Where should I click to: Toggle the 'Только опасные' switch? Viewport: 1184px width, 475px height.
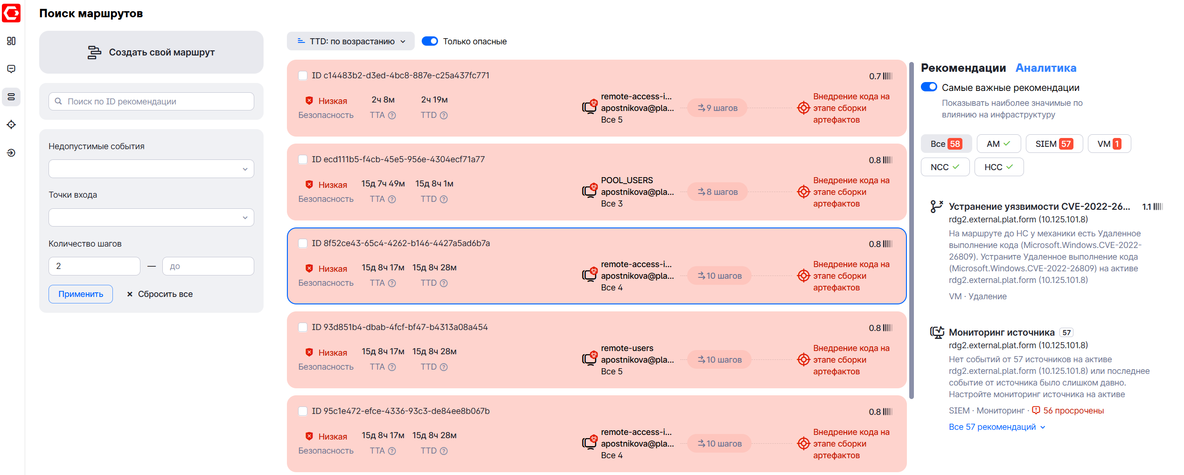[430, 41]
